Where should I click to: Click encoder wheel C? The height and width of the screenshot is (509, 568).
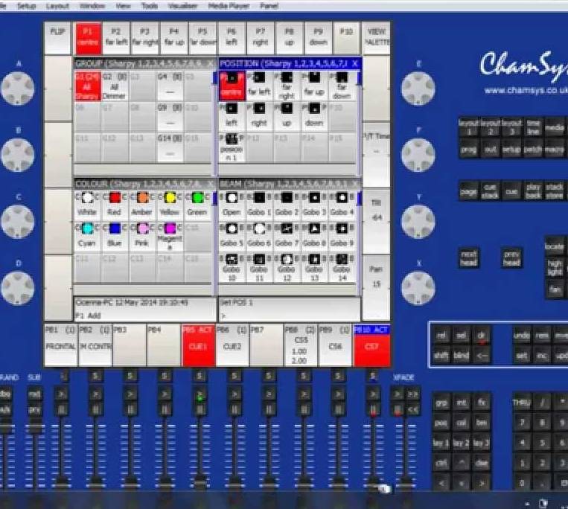(18, 222)
